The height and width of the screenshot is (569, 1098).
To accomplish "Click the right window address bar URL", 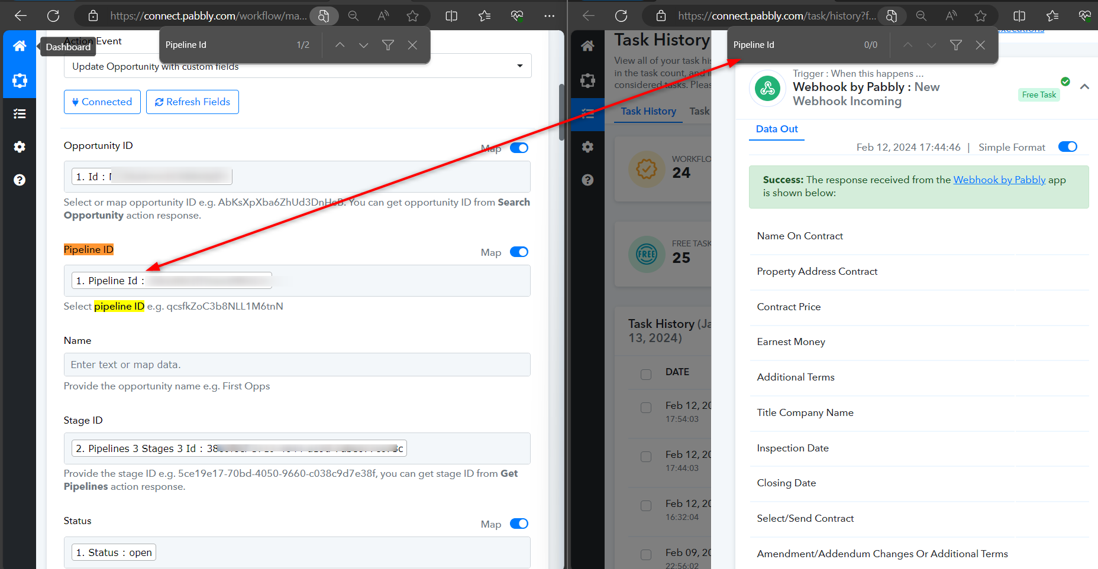I will 777,16.
